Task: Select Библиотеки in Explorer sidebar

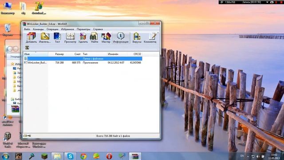Action: [16, 99]
